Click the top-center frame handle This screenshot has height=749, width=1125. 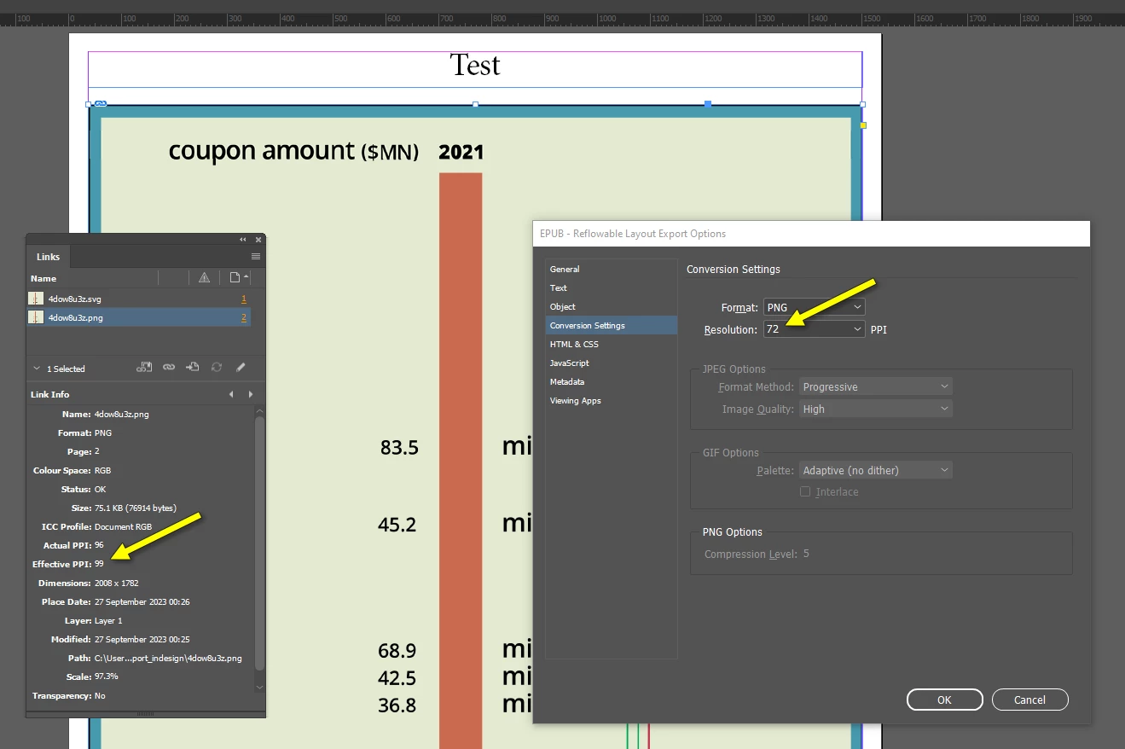coord(475,105)
